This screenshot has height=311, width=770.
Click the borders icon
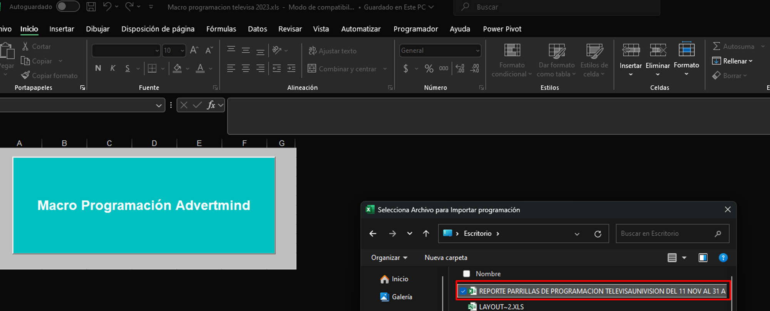point(152,68)
